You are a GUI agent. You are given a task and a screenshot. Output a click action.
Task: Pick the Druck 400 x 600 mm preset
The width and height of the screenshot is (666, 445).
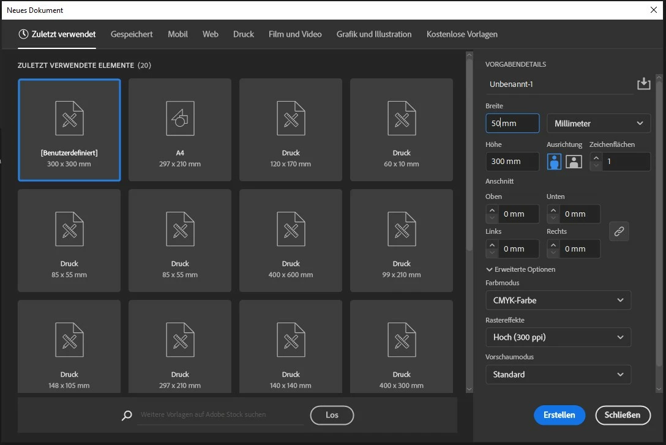click(291, 241)
